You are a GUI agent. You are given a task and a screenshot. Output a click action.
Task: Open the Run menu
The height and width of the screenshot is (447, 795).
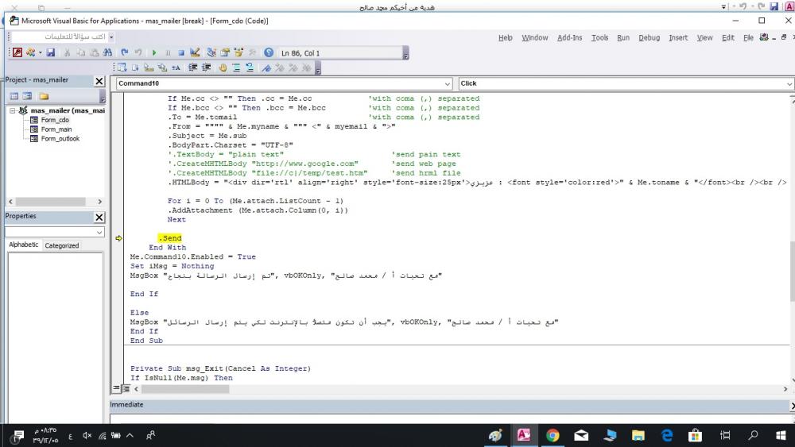[x=623, y=37]
